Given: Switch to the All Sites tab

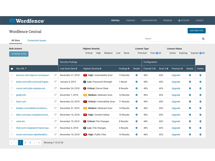Looking at the screenshot, I should point(16,41).
